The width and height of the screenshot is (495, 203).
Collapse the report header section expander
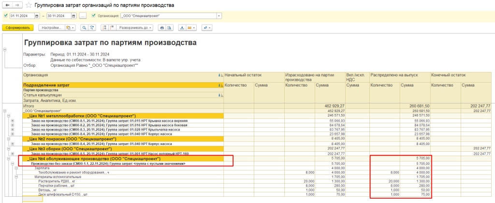pyautogui.click(x=4, y=50)
